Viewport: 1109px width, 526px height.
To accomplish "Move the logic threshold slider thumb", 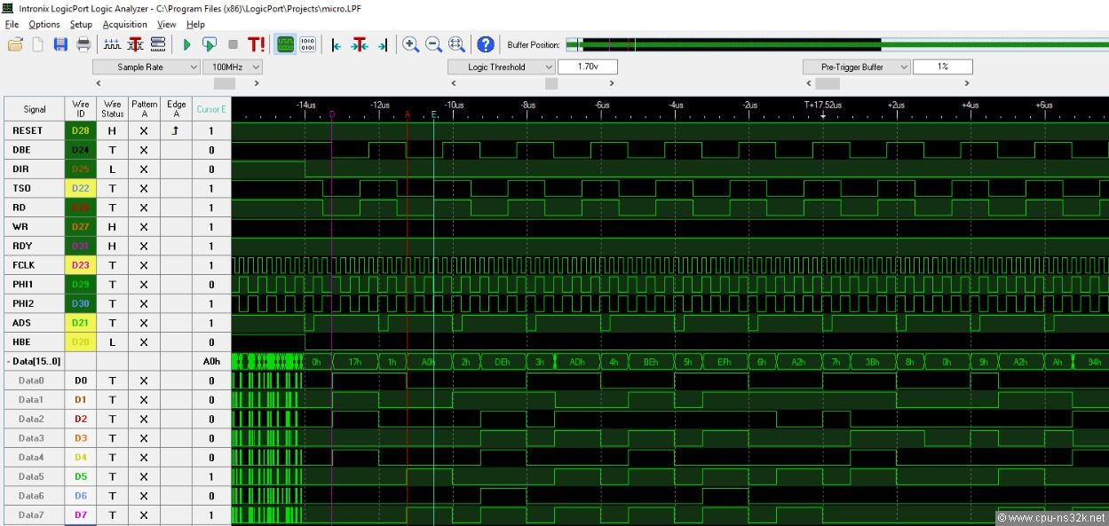I will [x=551, y=83].
